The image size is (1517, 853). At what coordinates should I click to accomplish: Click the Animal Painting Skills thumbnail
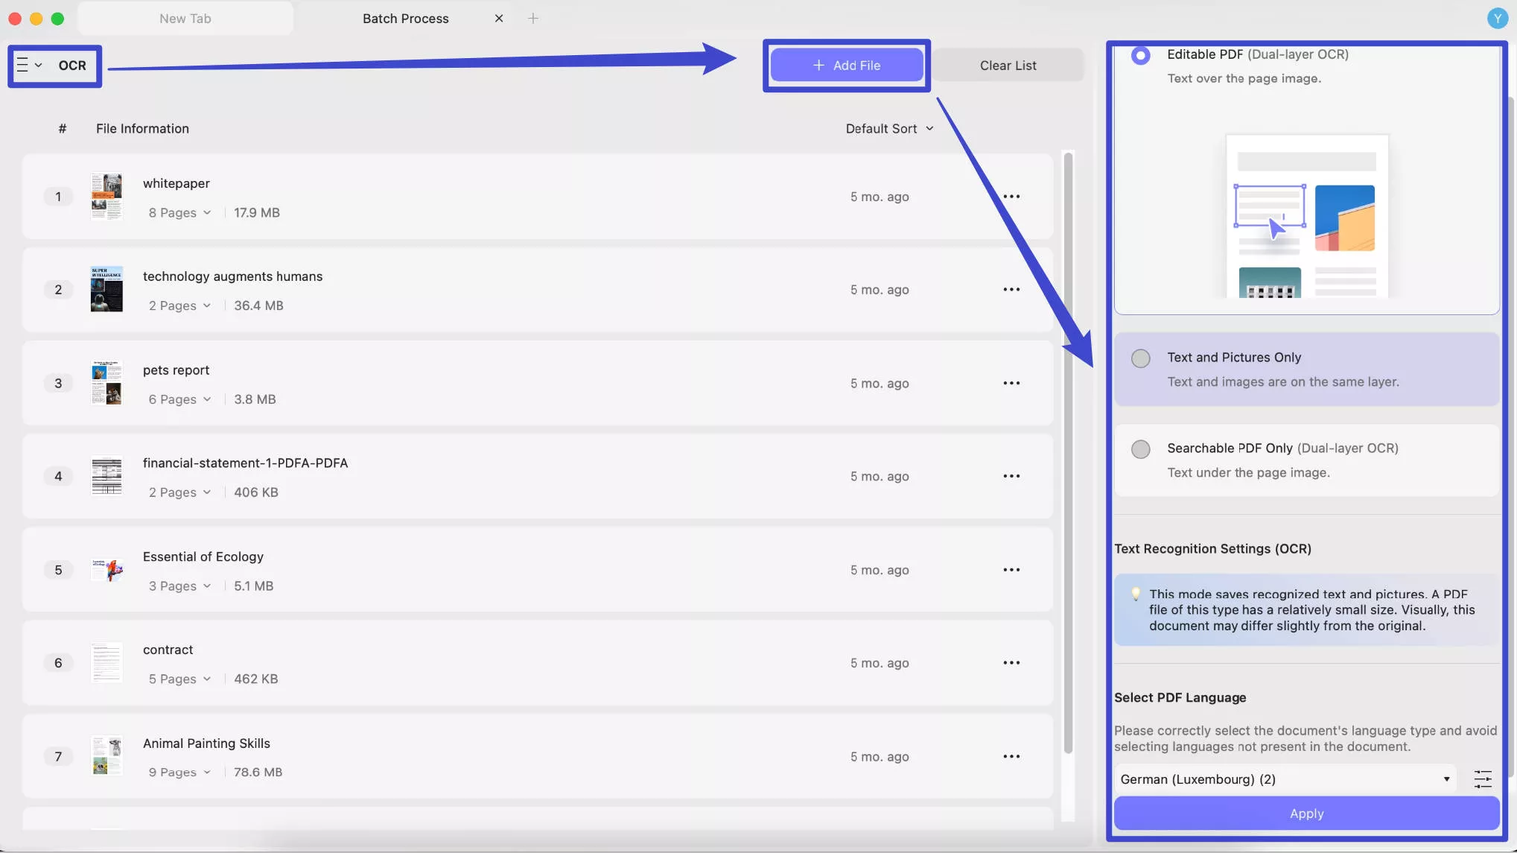pos(106,756)
